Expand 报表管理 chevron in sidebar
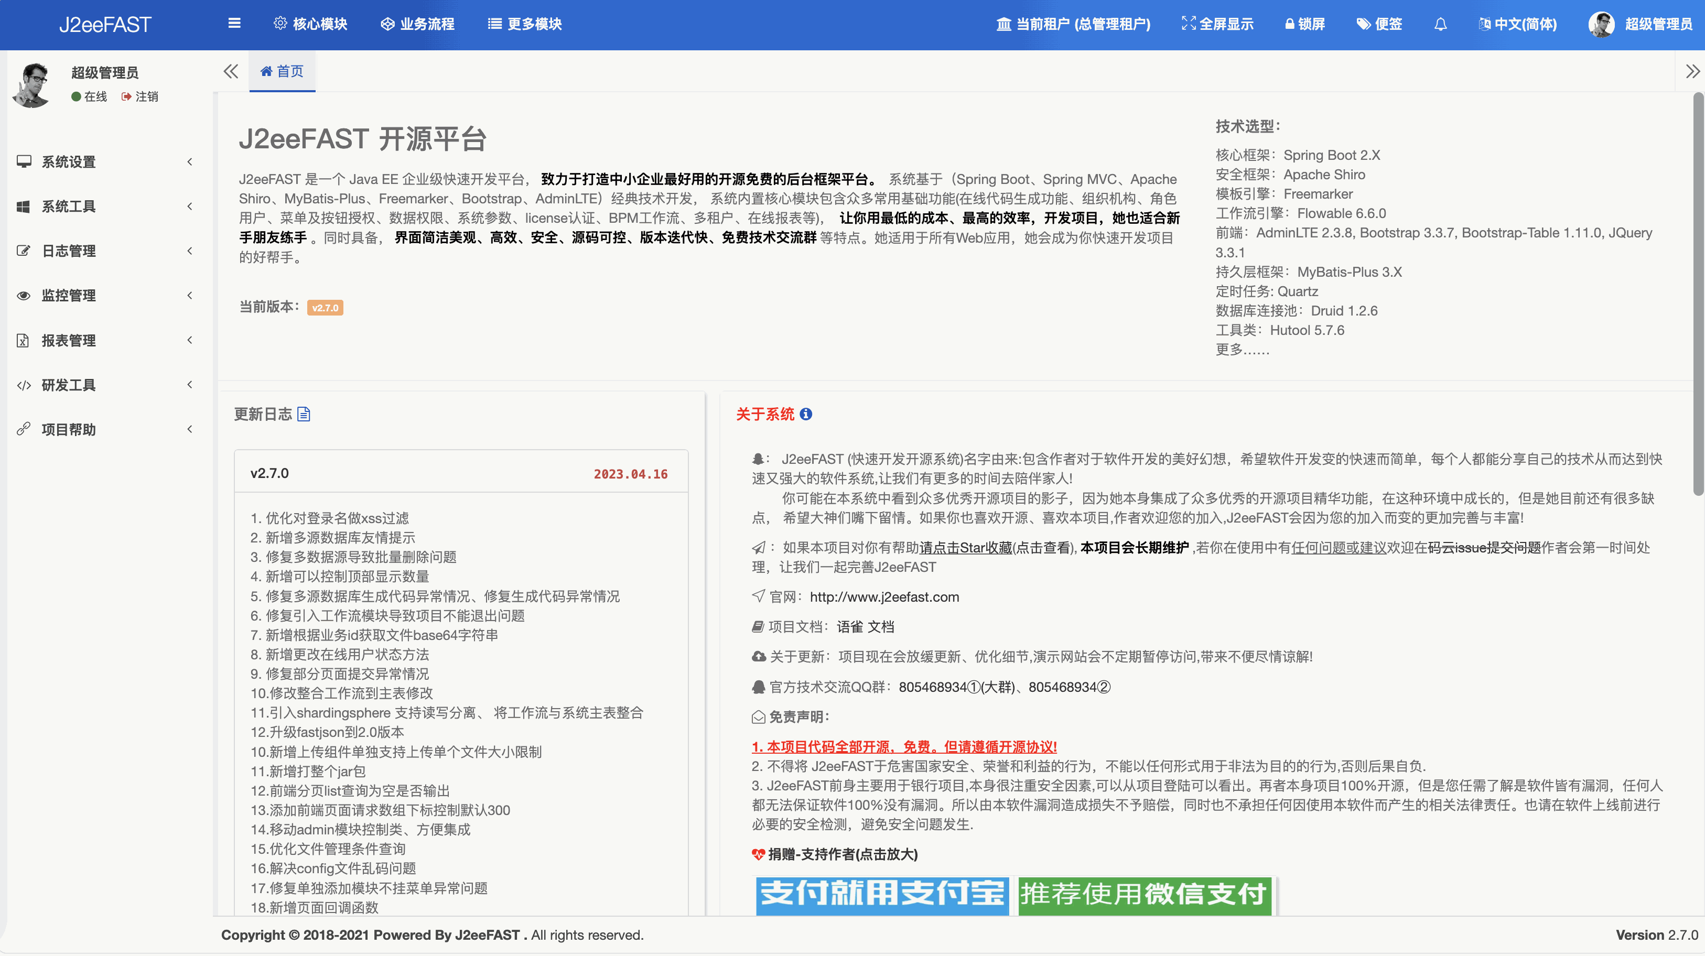This screenshot has height=956, width=1705. (x=190, y=340)
